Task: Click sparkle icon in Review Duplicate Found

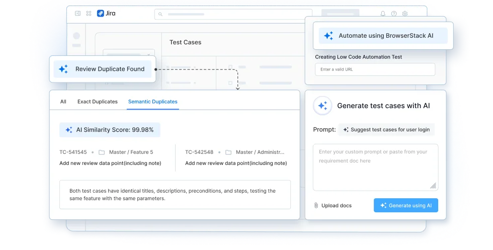Action: tap(63, 69)
